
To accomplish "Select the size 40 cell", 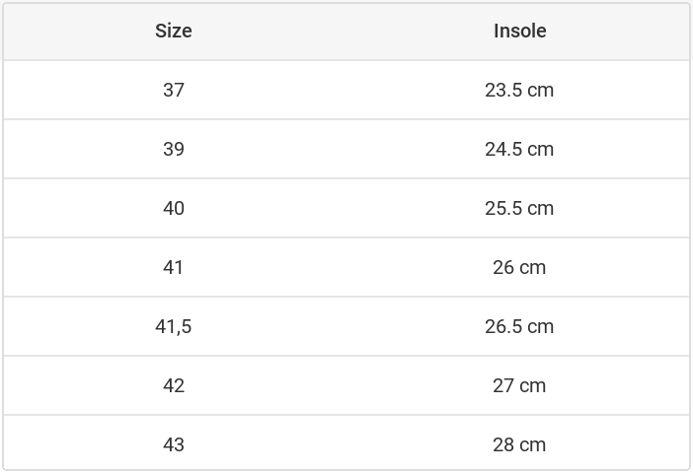I will click(x=174, y=208).
